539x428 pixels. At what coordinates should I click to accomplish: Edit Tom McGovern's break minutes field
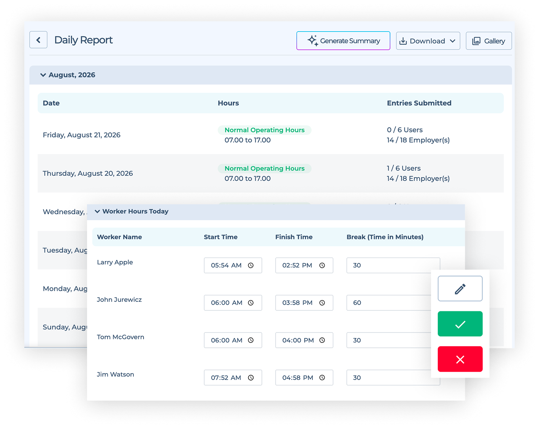(389, 340)
